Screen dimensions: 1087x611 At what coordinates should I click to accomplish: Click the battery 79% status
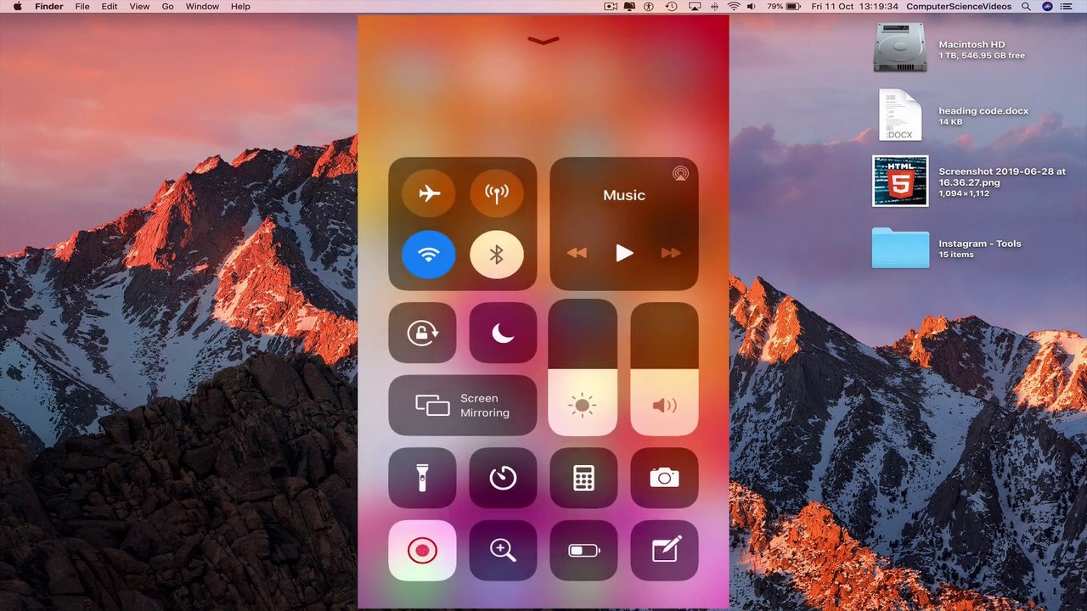coord(784,6)
